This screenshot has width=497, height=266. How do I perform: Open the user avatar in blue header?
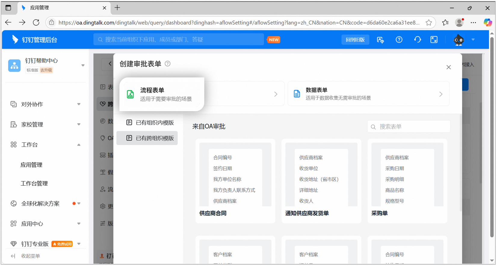point(458,40)
